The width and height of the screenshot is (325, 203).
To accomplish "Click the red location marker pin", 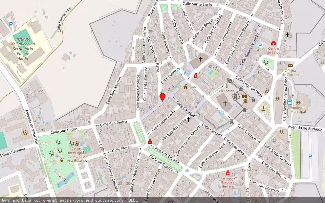I will [162, 97].
